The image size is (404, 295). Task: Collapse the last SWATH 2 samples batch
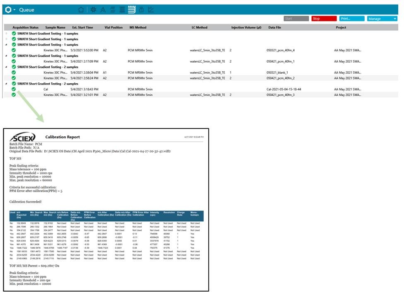point(6,84)
